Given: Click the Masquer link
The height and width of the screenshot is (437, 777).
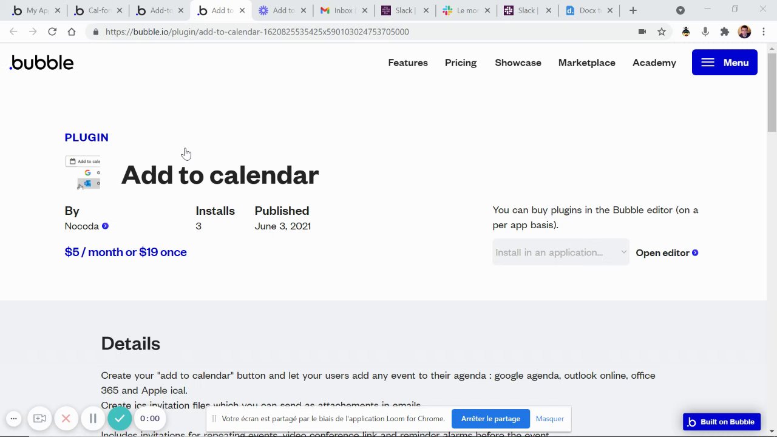Looking at the screenshot, I should coord(550,419).
